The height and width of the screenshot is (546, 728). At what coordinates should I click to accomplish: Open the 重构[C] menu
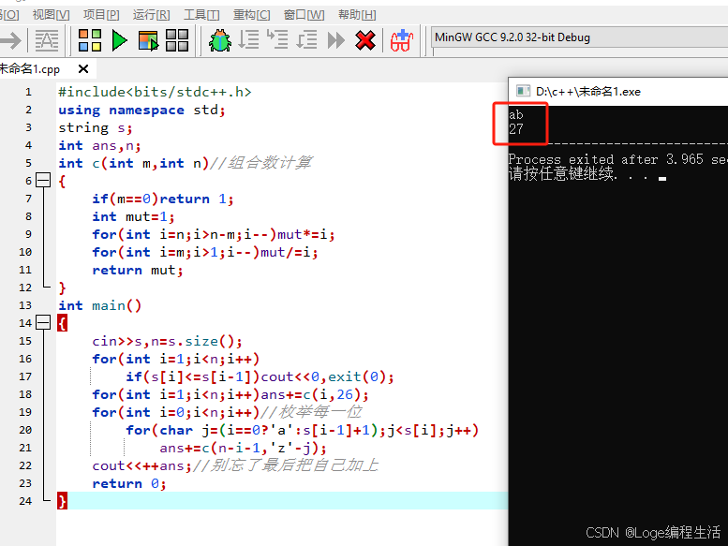tap(252, 15)
